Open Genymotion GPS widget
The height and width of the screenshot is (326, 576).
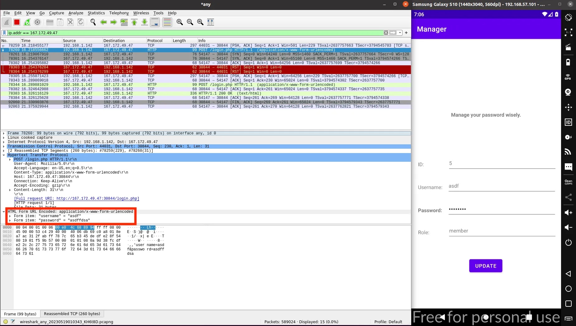pyautogui.click(x=569, y=77)
